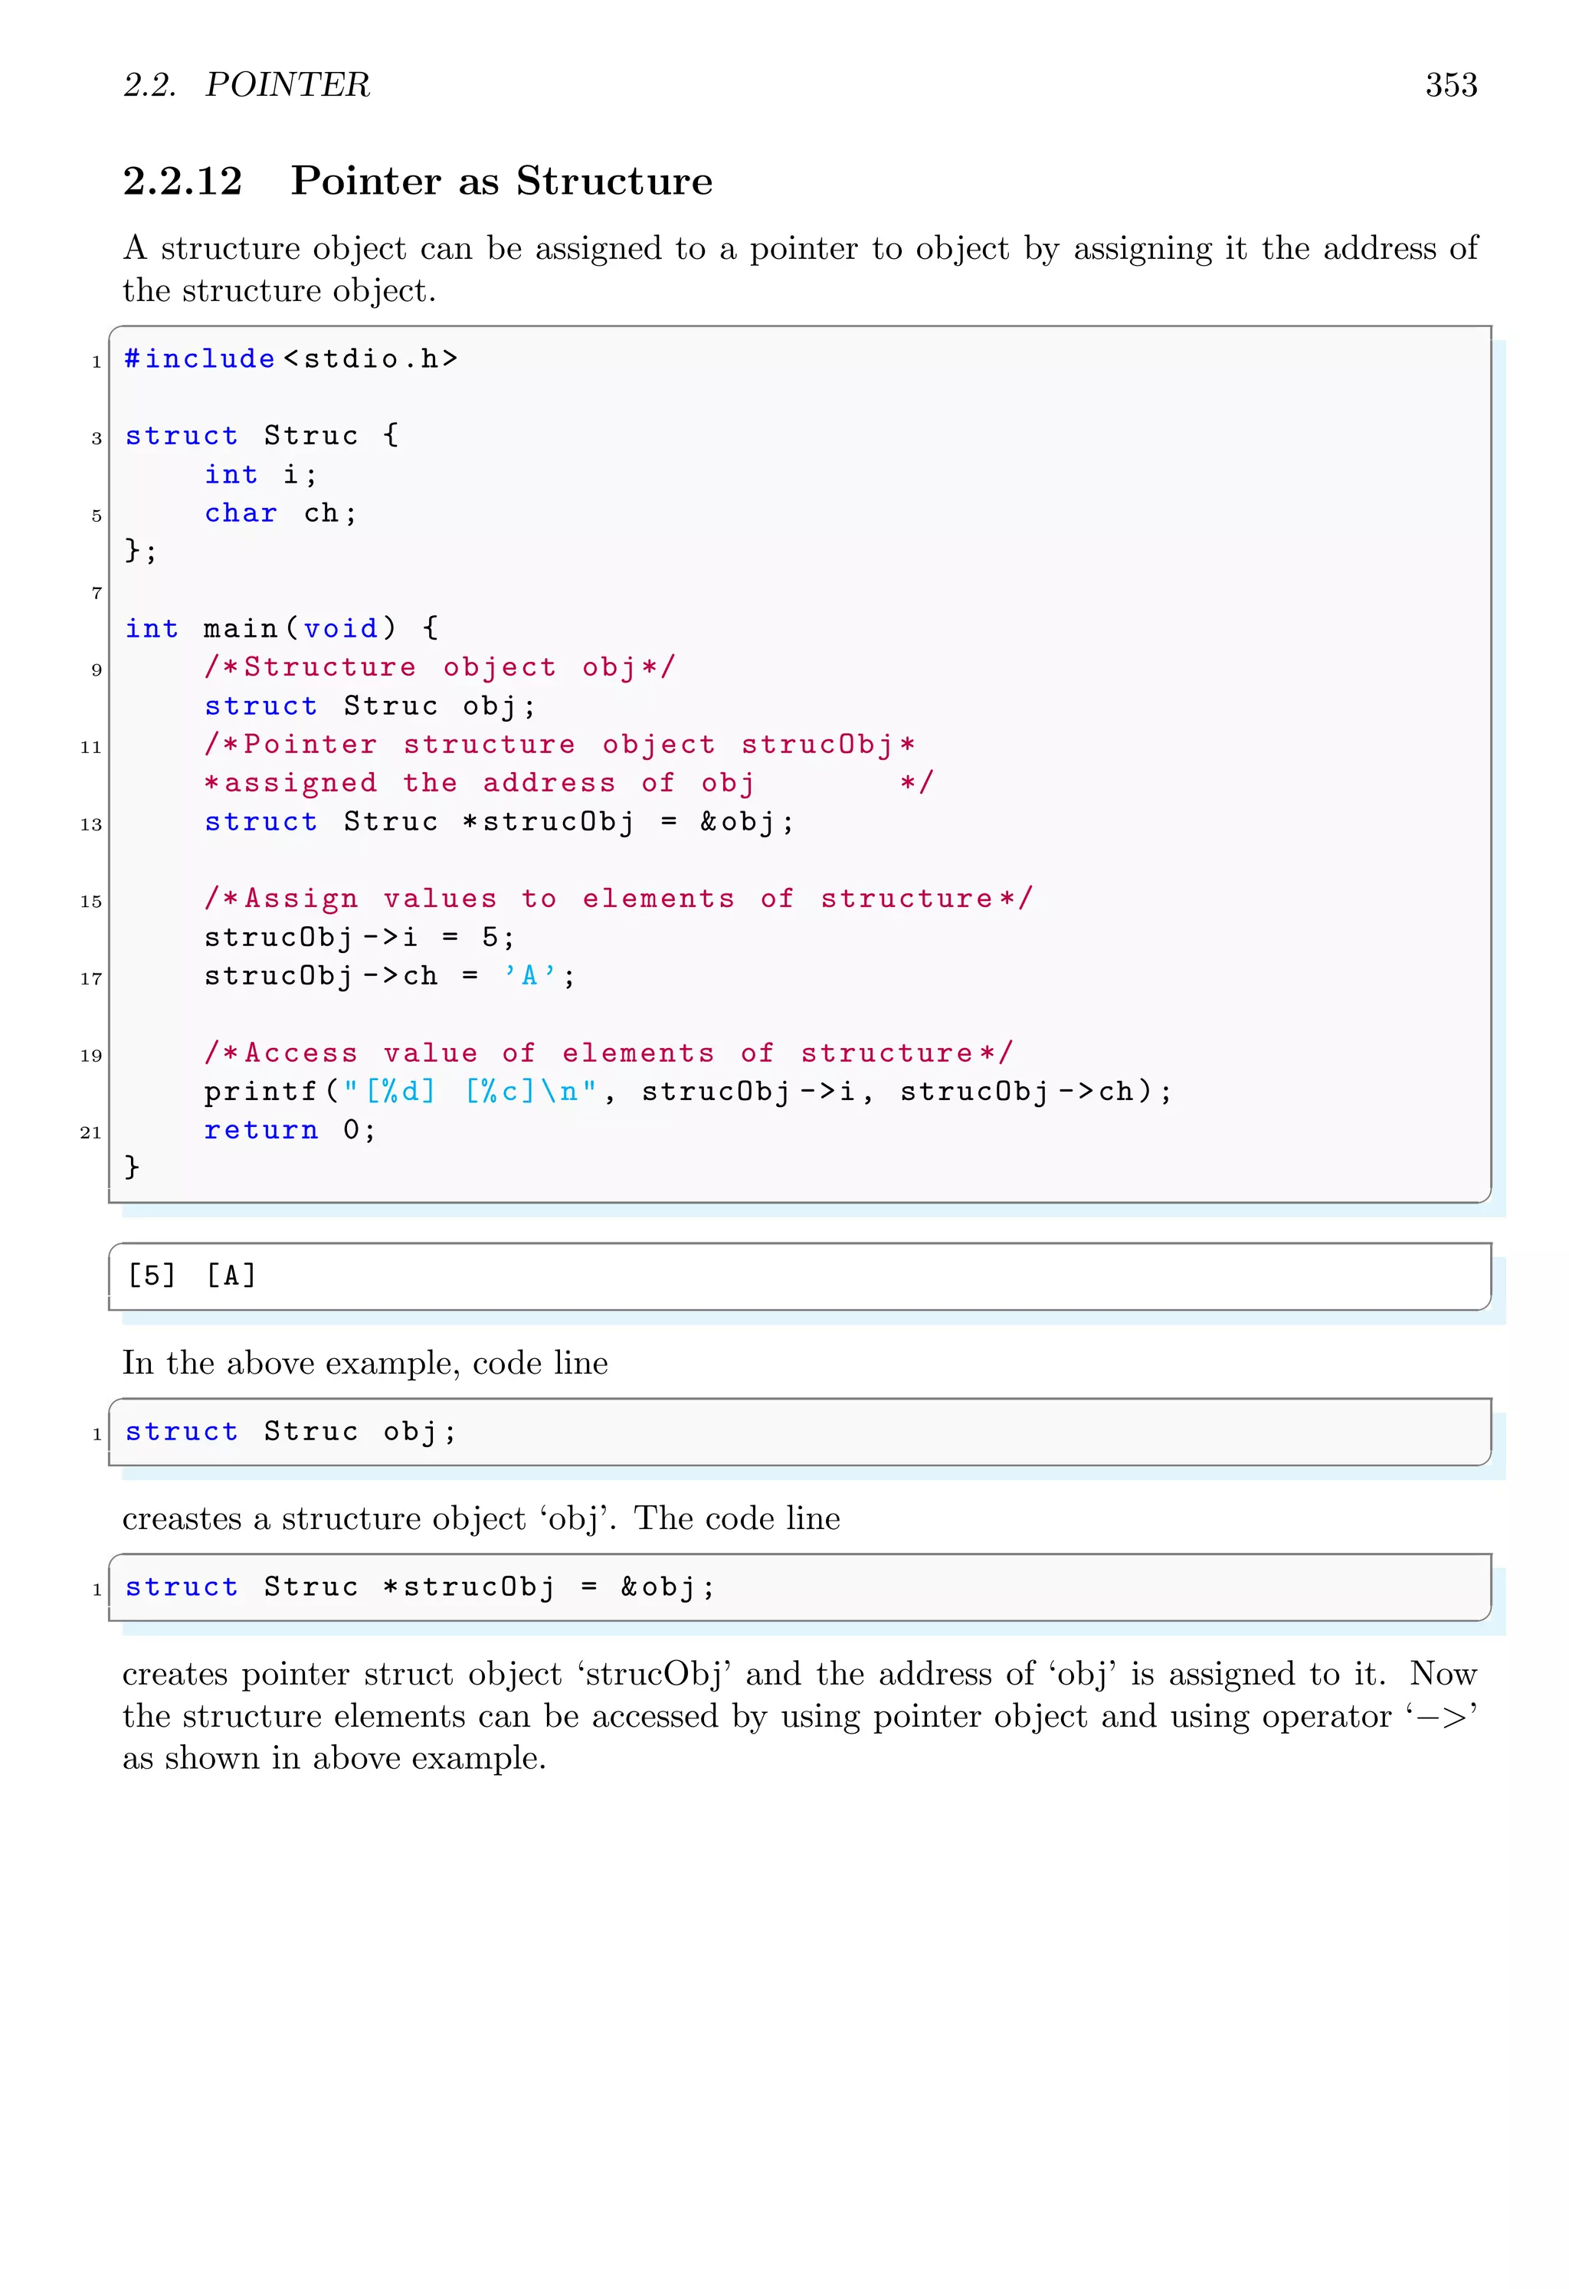
Task: Click line number 15 in the code listing
Action: (90, 901)
